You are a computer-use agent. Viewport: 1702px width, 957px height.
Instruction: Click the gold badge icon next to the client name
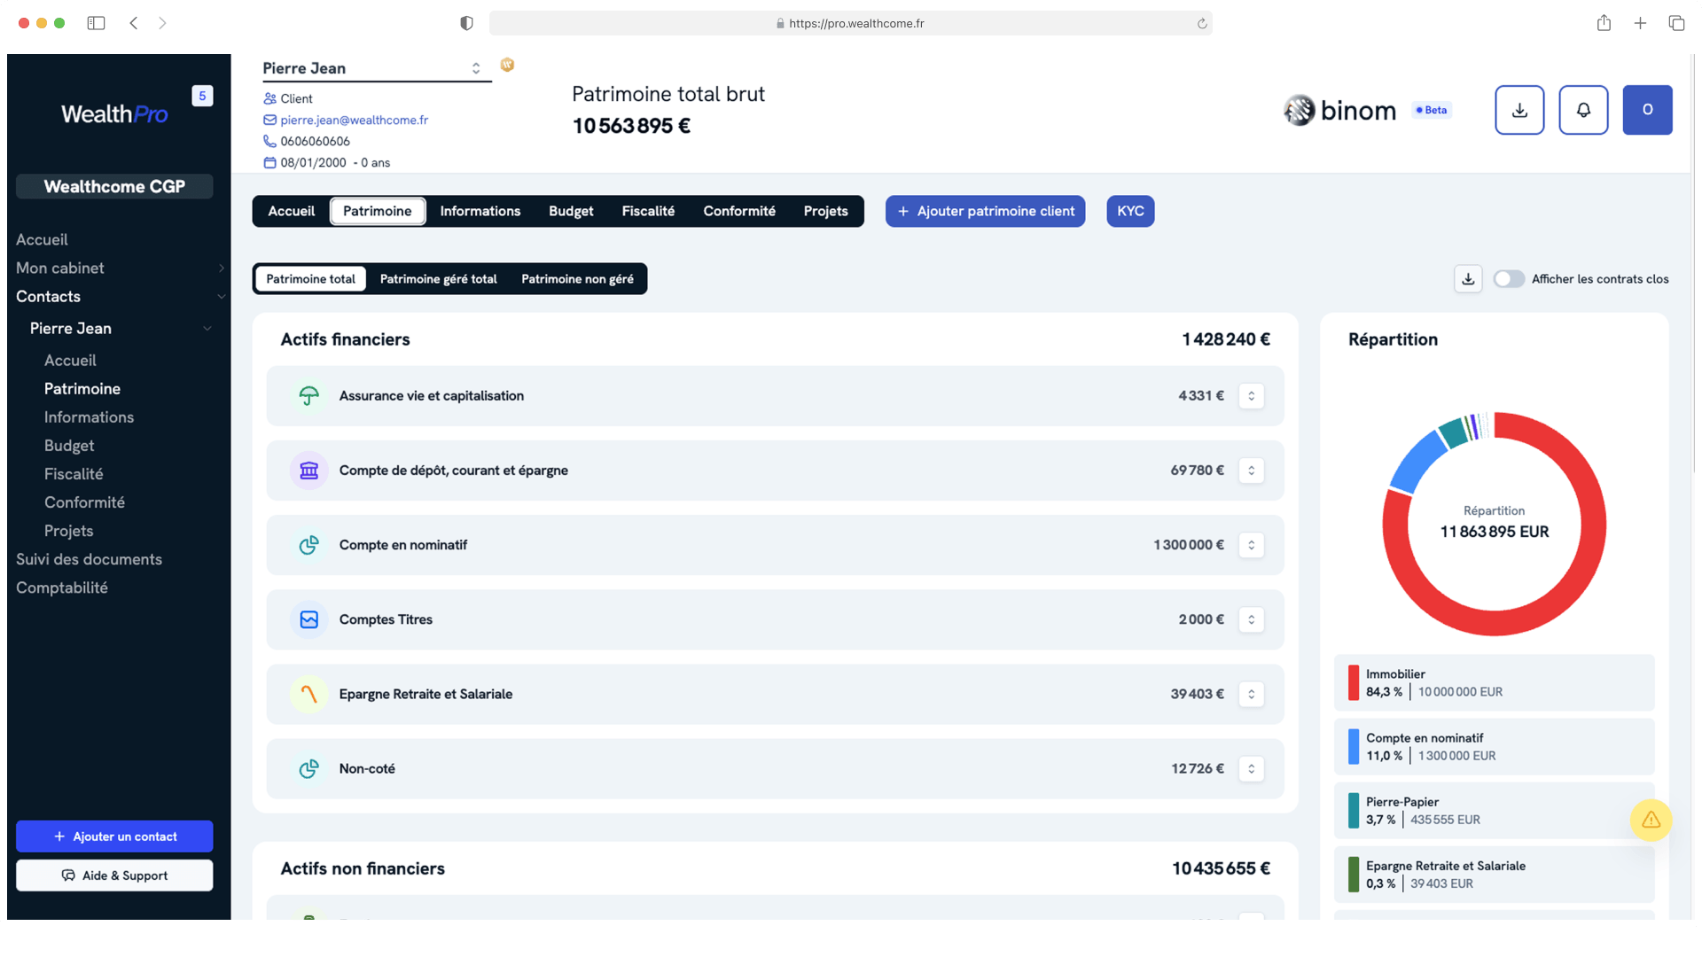pos(507,65)
